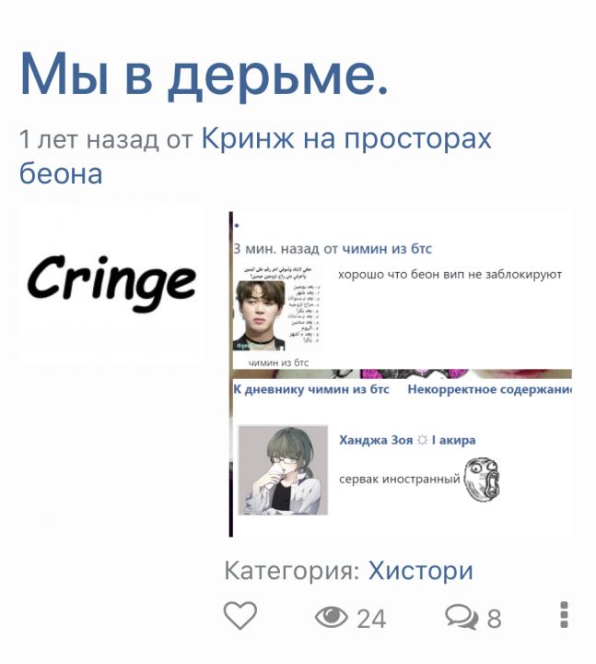Open comments via speech bubble icon
The height and width of the screenshot is (664, 596).
462,617
